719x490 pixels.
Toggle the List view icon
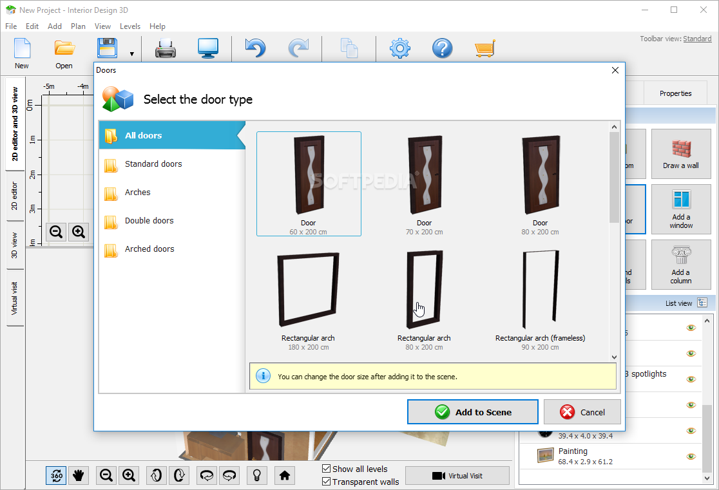pyautogui.click(x=702, y=303)
